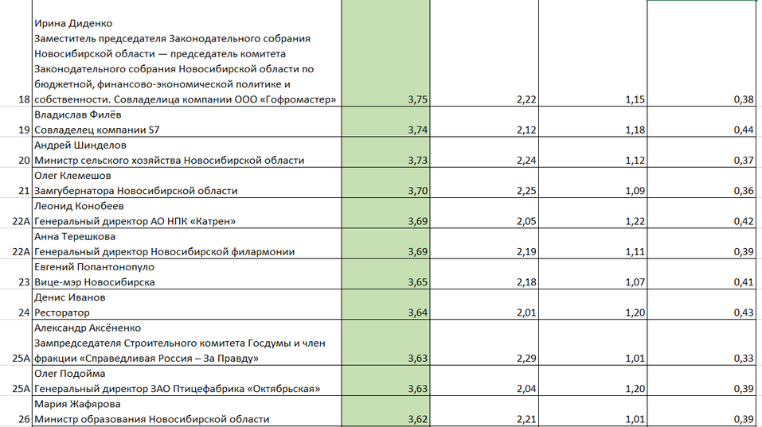Click value 2,29 in Аксёненко's row
This screenshot has width=762, height=427.
484,358
